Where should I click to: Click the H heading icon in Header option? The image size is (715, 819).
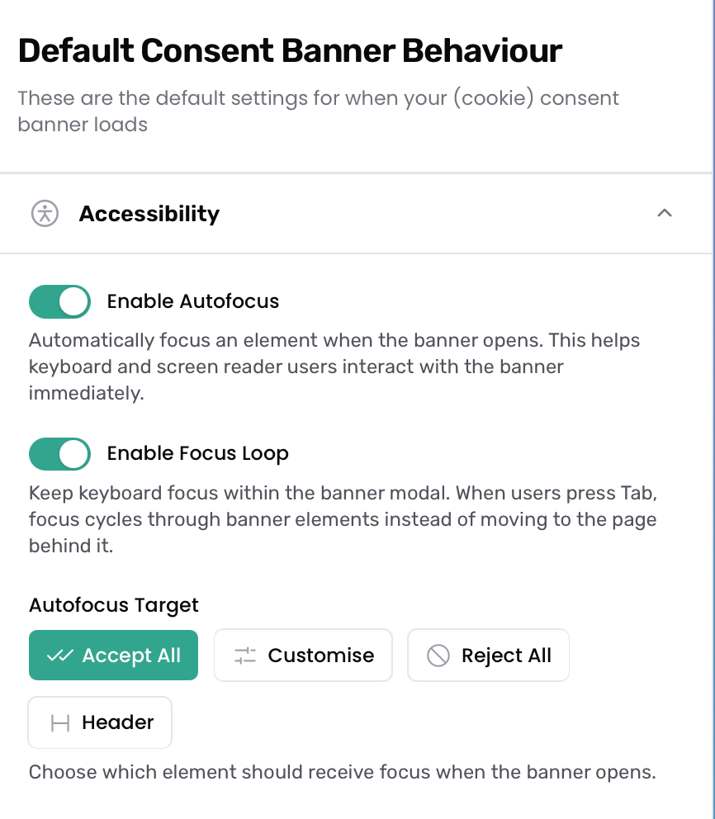click(60, 723)
